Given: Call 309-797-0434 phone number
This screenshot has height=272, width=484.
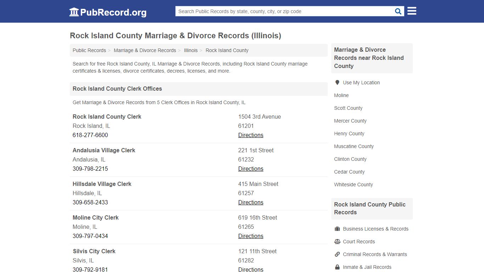Looking at the screenshot, I should (90, 236).
